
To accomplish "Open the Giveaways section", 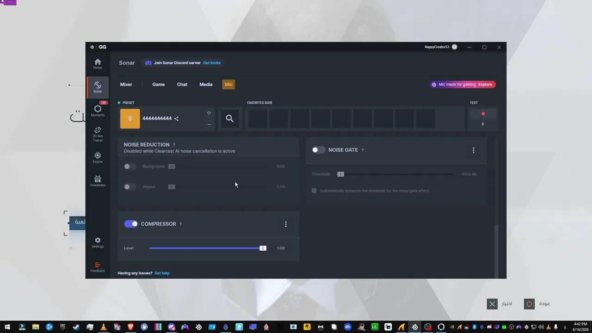I will [98, 181].
